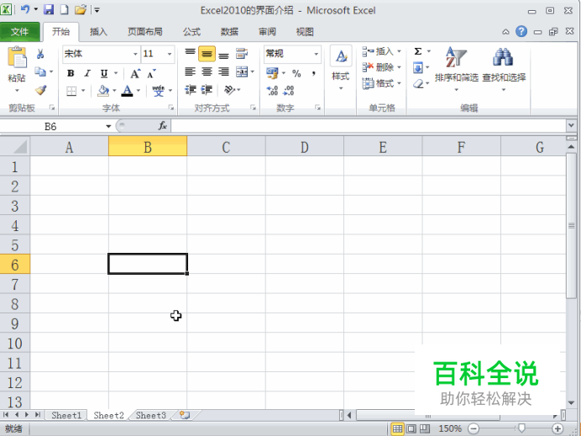Zoom out with minus button
Image resolution: width=581 pixels, height=436 pixels.
click(474, 429)
